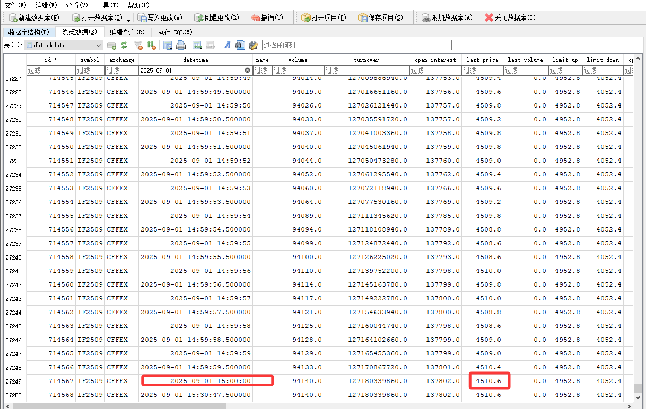Click the last_price column filter box
The image size is (646, 409).
482,70
